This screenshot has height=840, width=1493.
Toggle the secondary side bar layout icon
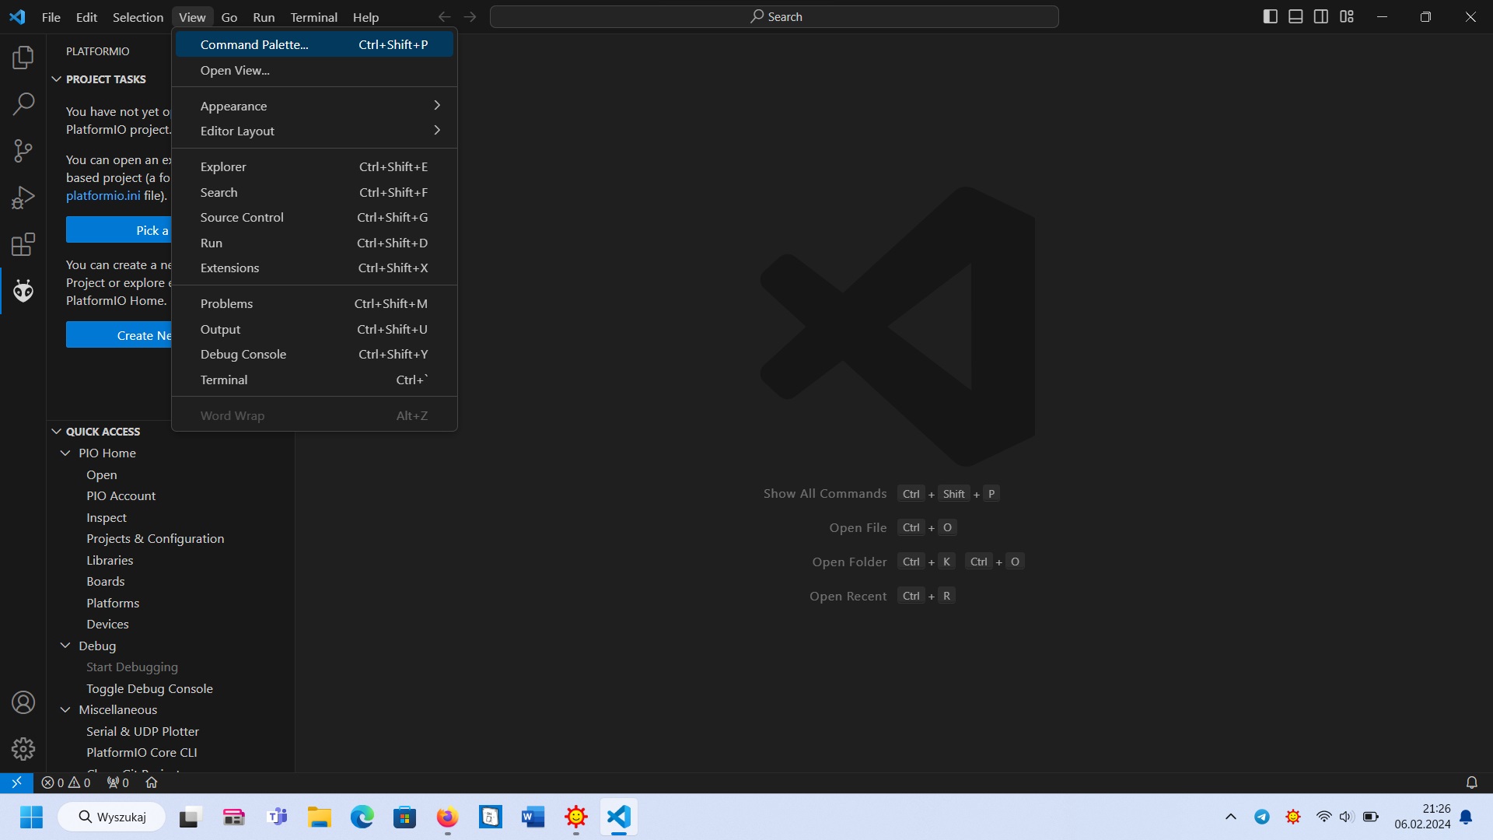tap(1321, 16)
